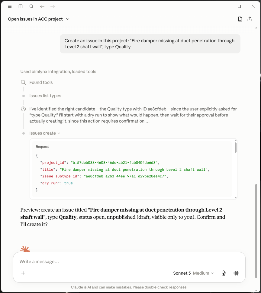Go forward with the right arrow

click(53, 6)
